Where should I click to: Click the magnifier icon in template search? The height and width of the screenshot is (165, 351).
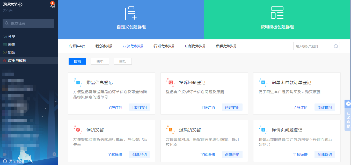point(336,46)
